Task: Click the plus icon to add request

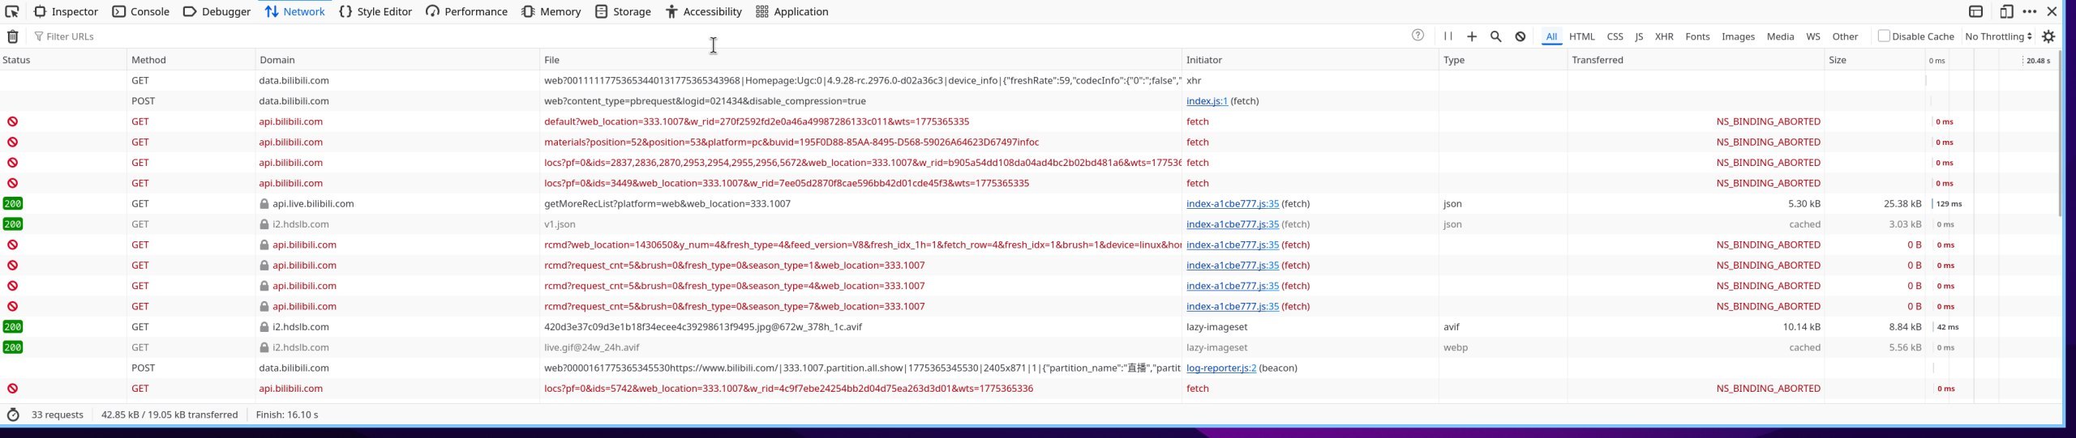Action: 1472,36
